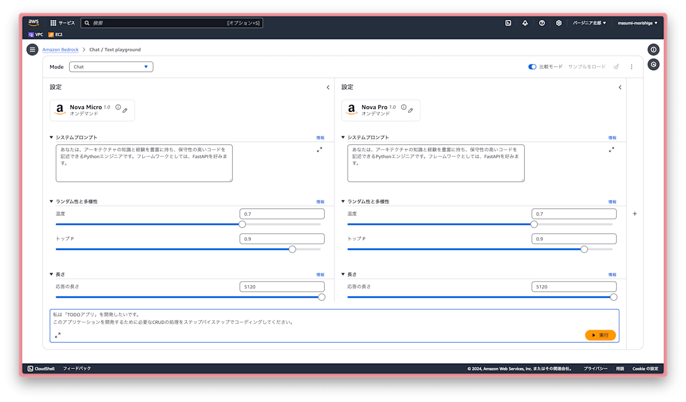The image size is (686, 402).
Task: Click Nova Pro 応答の長さ slider handle
Action: tap(613, 297)
